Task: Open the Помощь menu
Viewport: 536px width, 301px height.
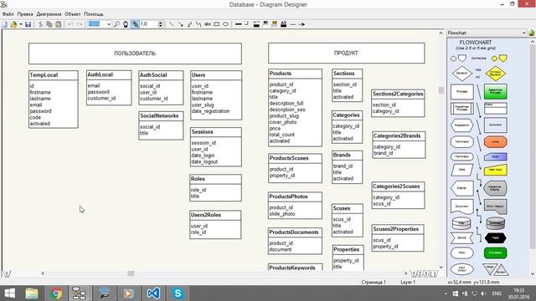Action: coord(94,14)
